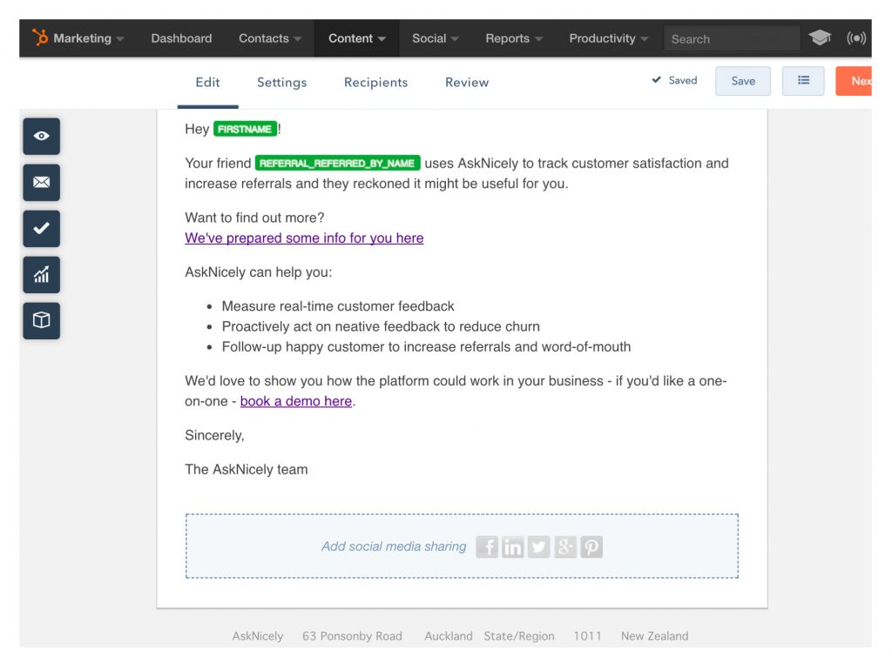Click the list view icon button
Screen dimensions: 892x664
click(803, 81)
